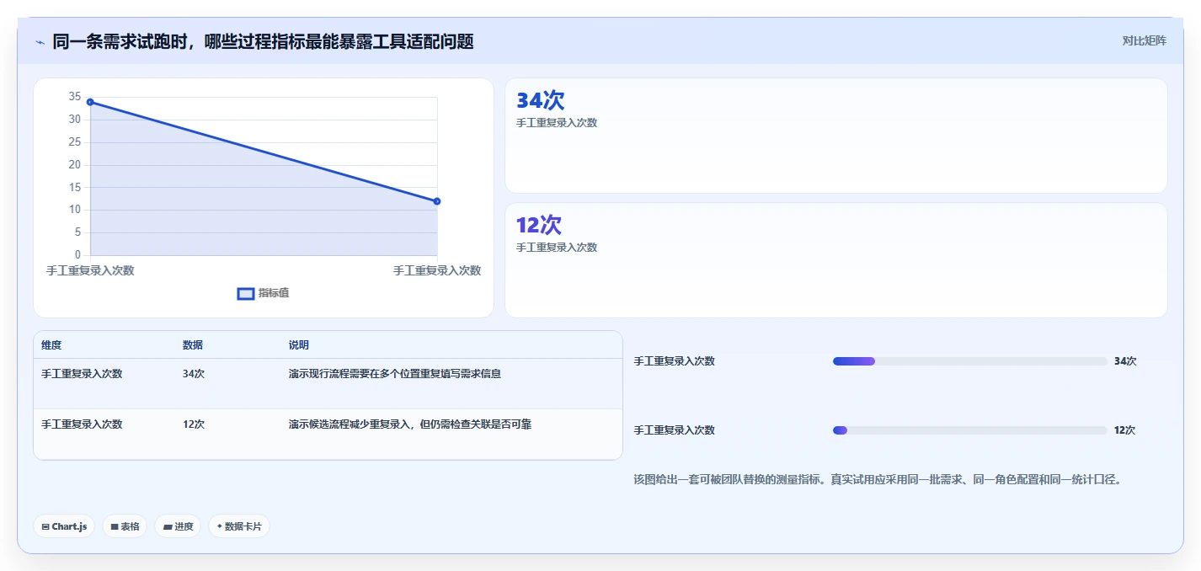
Task: Click the 对比矩阵 label in the header
Action: point(1145,40)
